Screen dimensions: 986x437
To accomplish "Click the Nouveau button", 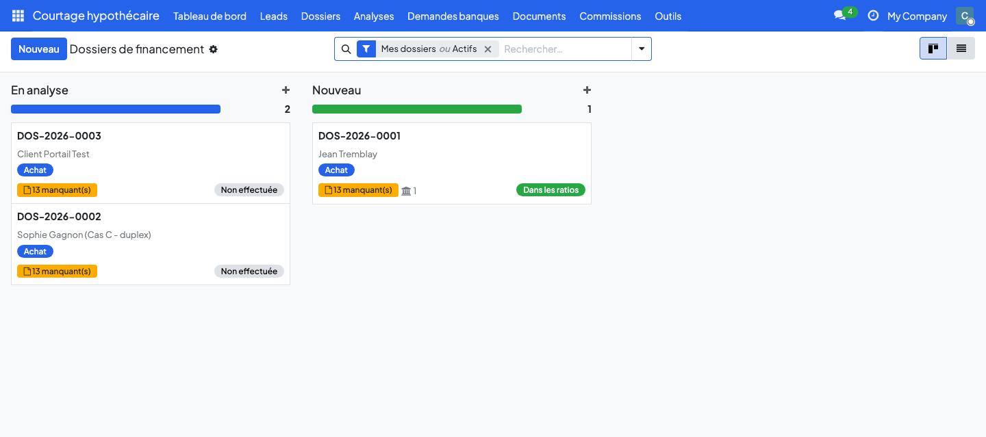I will coord(39,49).
